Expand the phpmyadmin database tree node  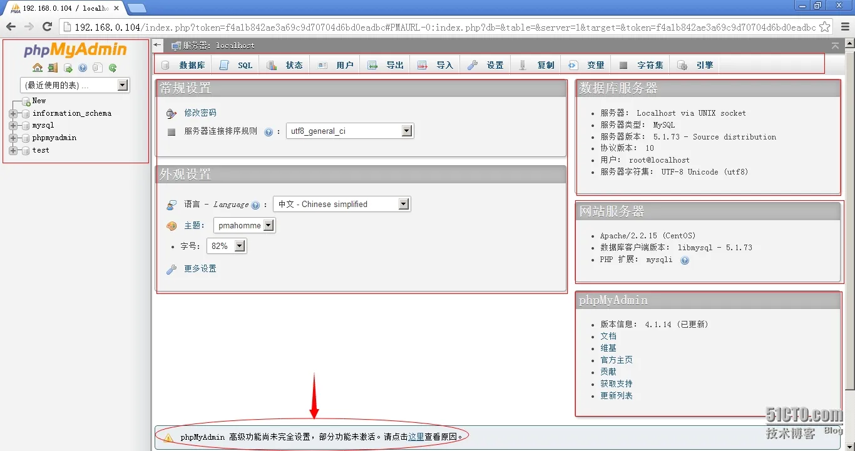[13, 138]
